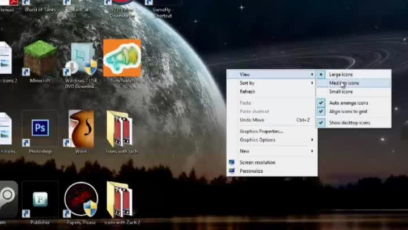Expand the Graphics Options submenu arrow
This screenshot has width=408, height=230.
(x=312, y=140)
